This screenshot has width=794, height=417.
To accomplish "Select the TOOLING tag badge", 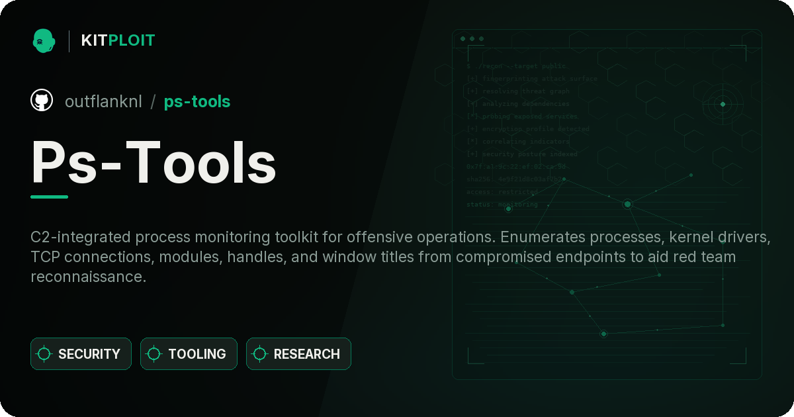I will coord(189,354).
